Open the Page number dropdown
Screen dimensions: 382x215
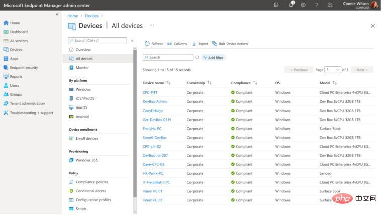coord(333,70)
